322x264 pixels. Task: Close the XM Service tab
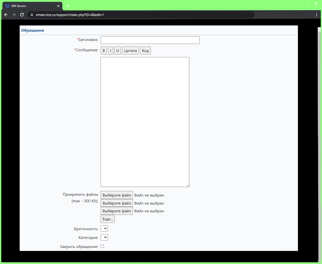[58, 6]
